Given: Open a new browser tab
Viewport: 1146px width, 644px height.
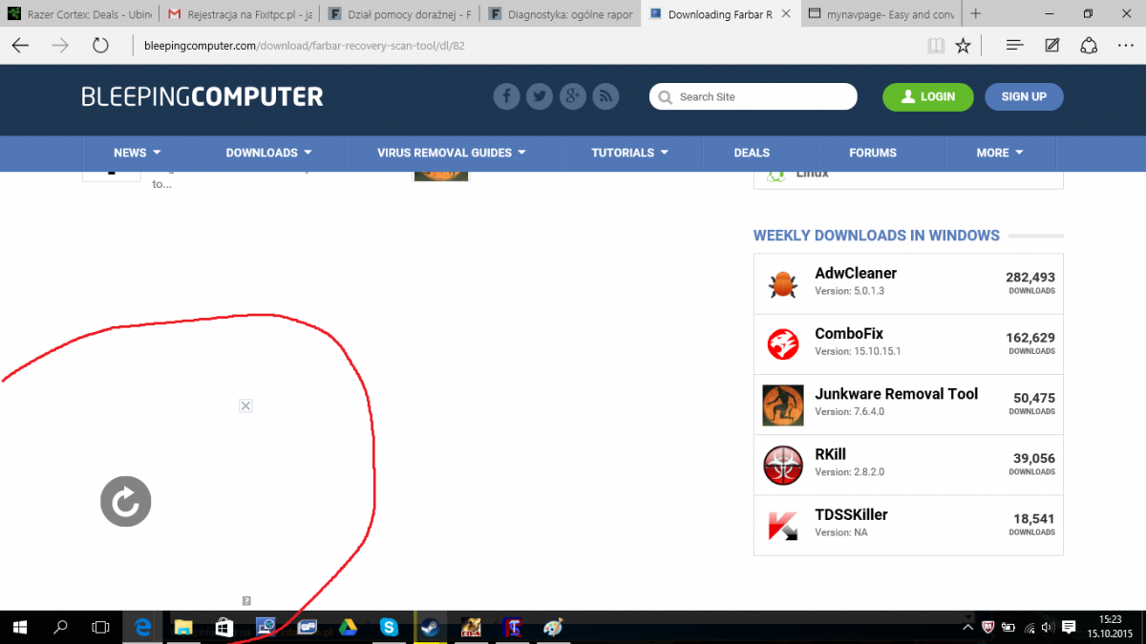Looking at the screenshot, I should click(x=975, y=14).
